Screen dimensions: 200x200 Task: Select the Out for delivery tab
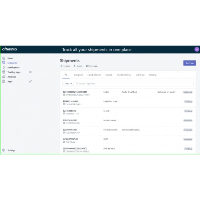[124, 75]
